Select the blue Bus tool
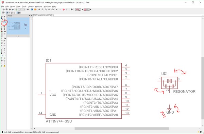This screenshot has width=204, height=134. pyautogui.click(x=2, y=56)
